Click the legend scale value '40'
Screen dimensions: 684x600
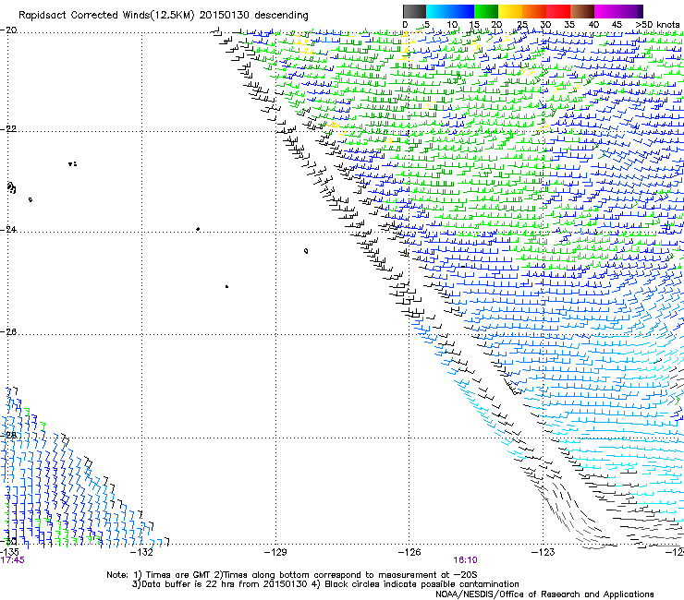click(593, 25)
